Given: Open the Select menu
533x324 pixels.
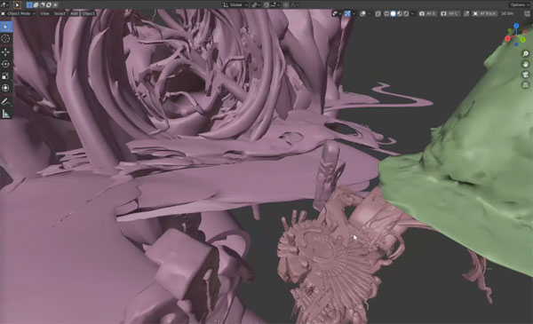Looking at the screenshot, I should click(60, 13).
